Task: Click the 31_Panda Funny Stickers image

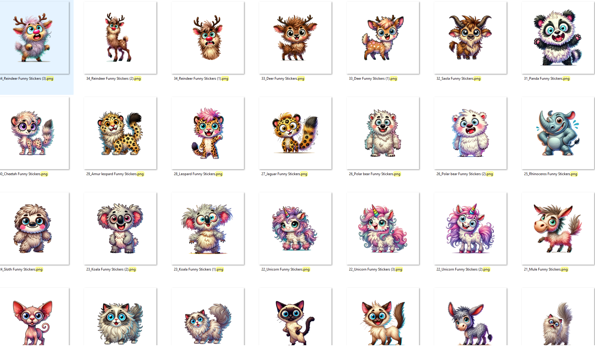Action: tap(558, 38)
